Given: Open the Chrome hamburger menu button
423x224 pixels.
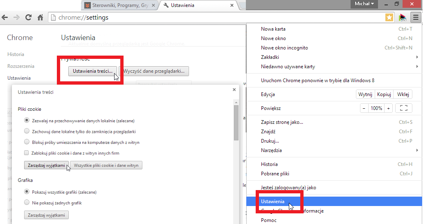Looking at the screenshot, I should 416,18.
